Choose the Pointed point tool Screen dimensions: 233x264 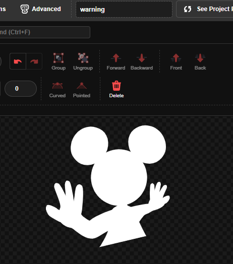point(82,90)
